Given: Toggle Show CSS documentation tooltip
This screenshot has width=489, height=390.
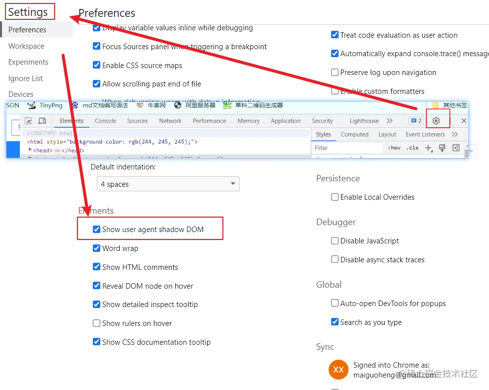Looking at the screenshot, I should coord(97,342).
